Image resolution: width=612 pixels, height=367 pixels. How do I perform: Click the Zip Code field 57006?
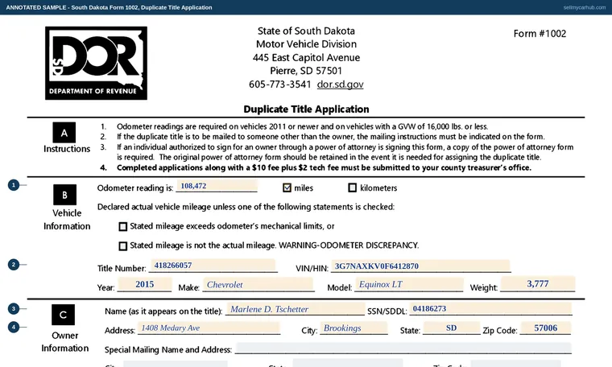click(x=546, y=328)
